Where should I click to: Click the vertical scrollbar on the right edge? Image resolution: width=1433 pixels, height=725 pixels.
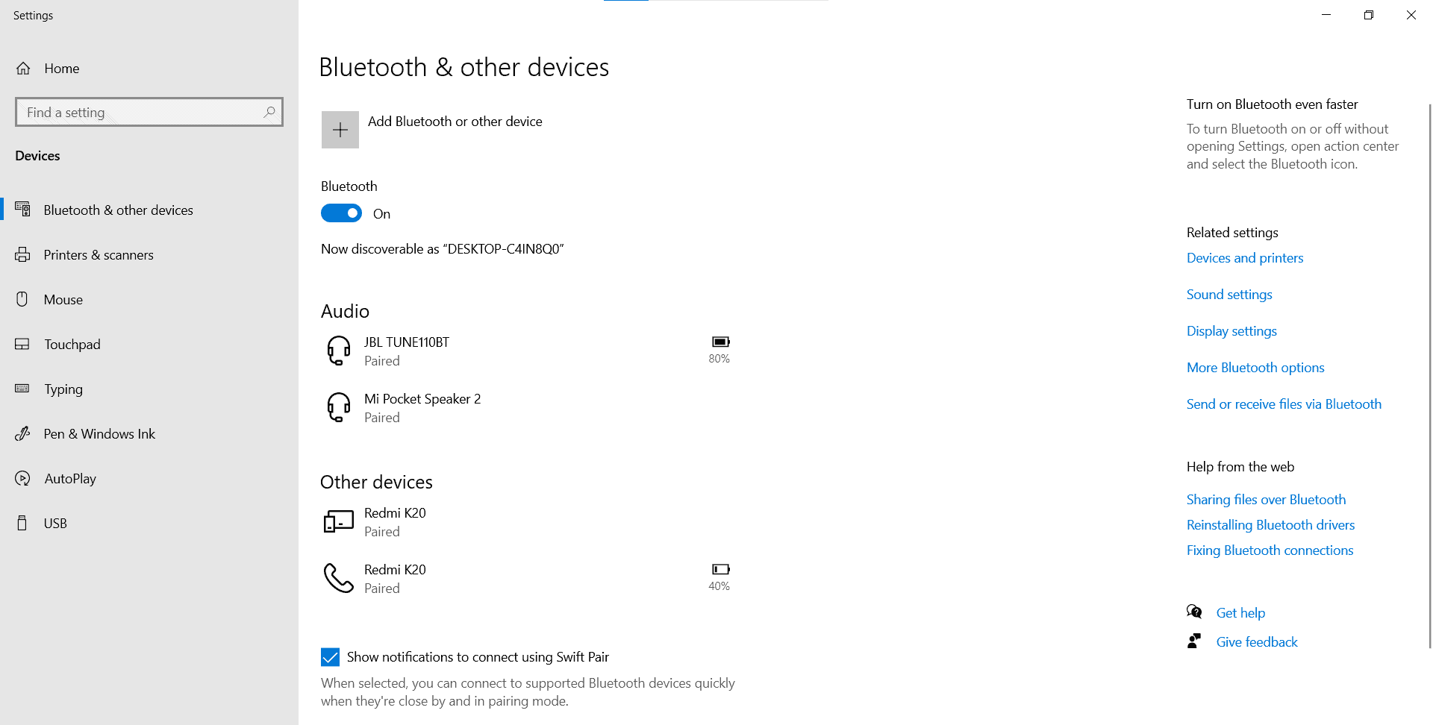click(x=1429, y=373)
